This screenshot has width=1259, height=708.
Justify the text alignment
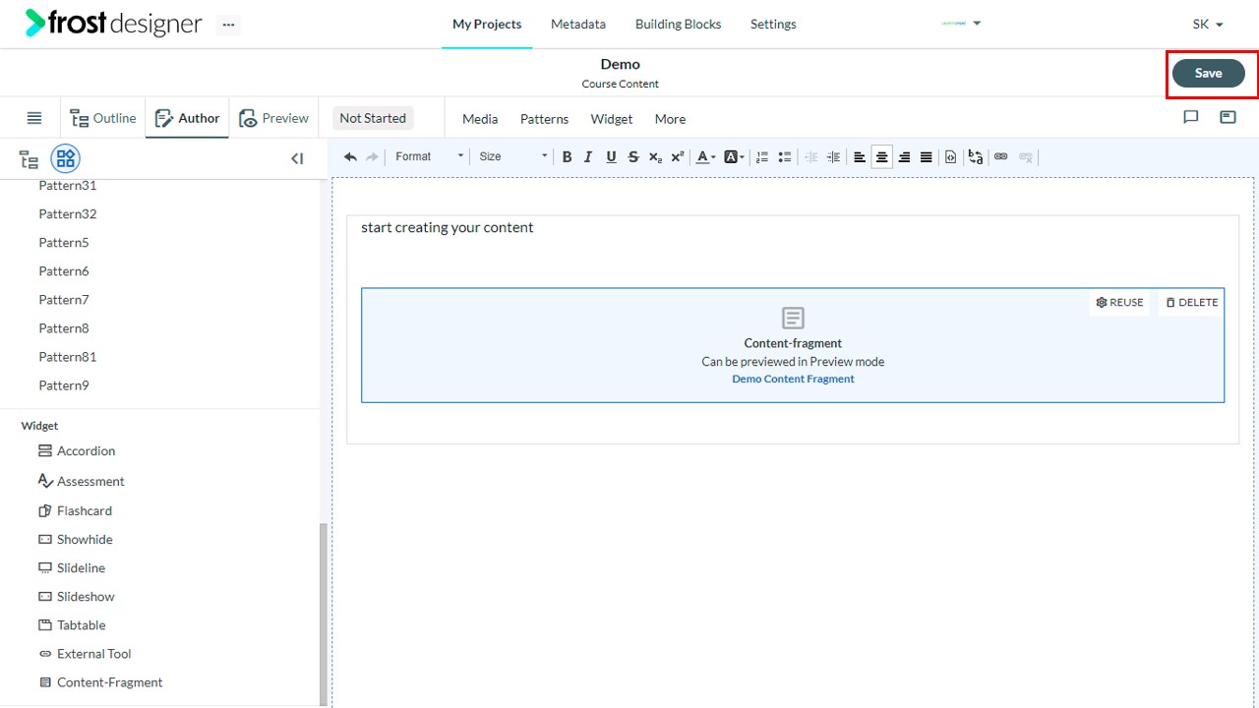pos(927,156)
